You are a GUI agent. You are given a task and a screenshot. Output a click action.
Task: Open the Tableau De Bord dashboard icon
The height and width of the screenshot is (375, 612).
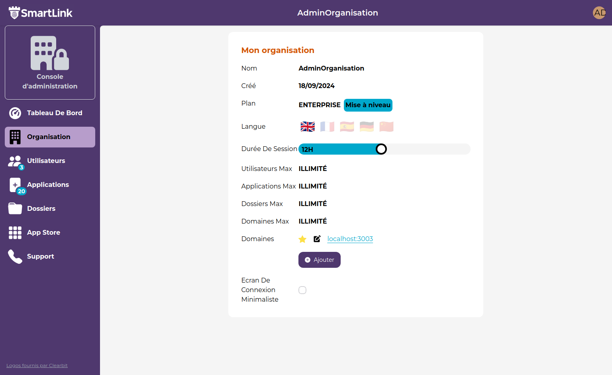click(15, 113)
